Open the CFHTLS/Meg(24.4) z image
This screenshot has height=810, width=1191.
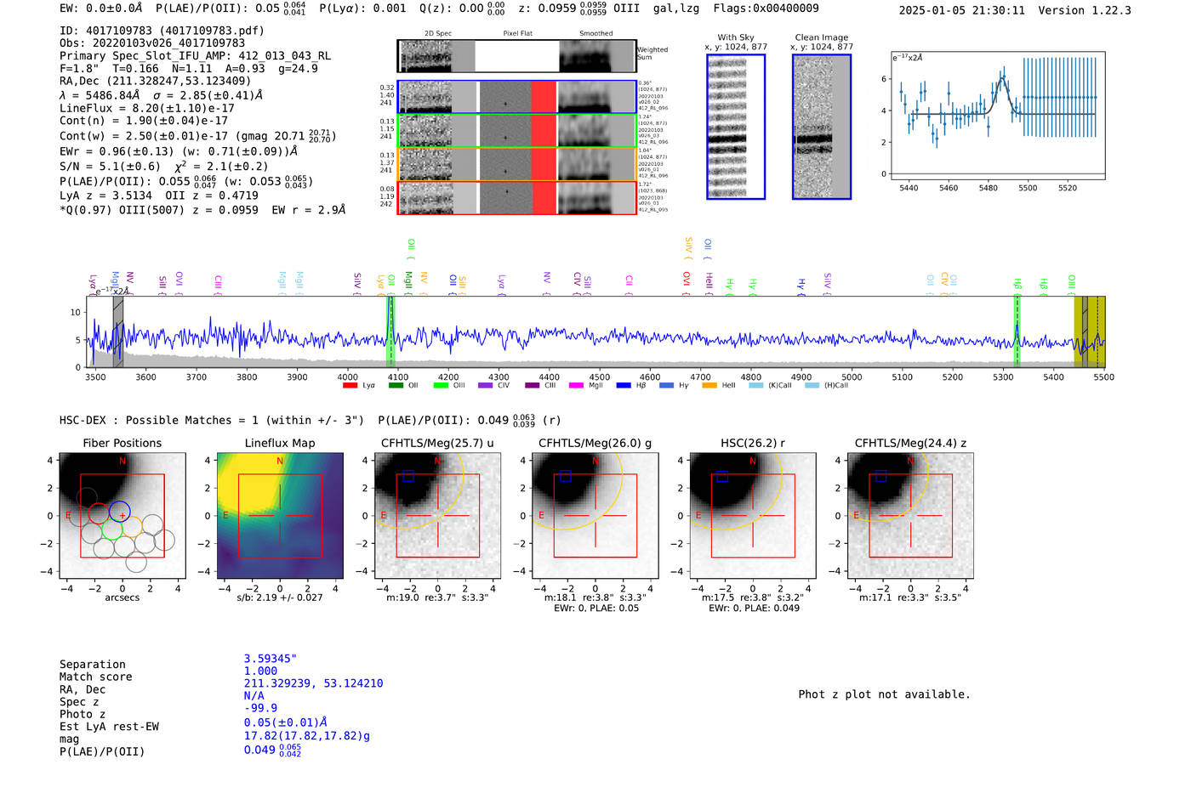(910, 516)
